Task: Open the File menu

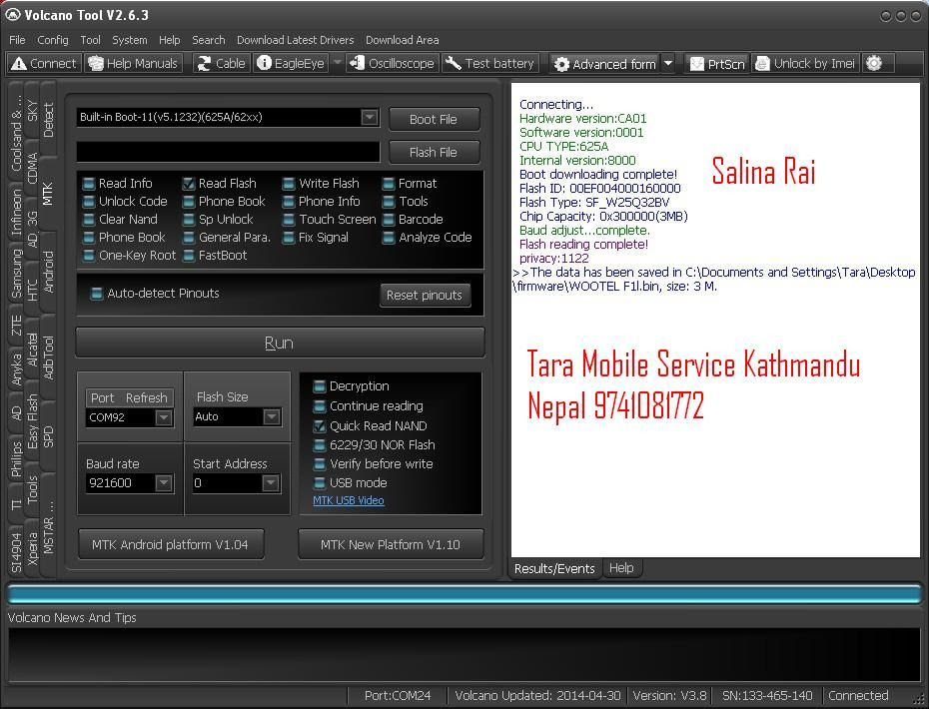Action: [x=17, y=40]
